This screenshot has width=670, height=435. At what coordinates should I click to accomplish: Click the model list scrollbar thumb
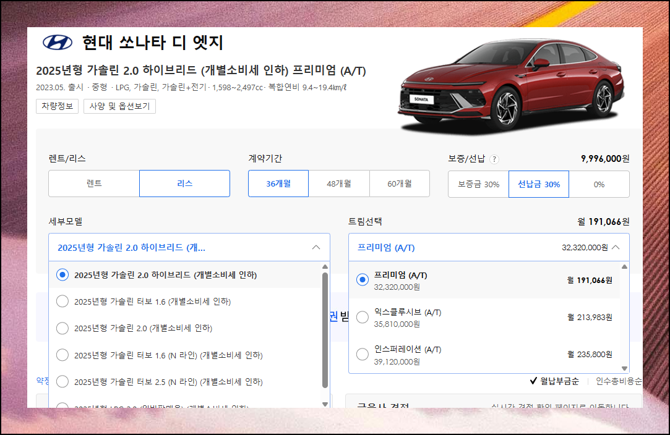[x=325, y=330]
